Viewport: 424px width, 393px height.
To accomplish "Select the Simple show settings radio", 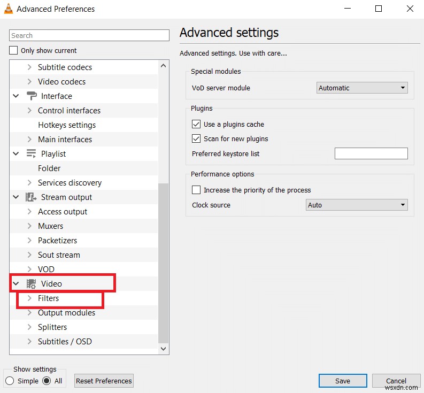I will (x=10, y=381).
